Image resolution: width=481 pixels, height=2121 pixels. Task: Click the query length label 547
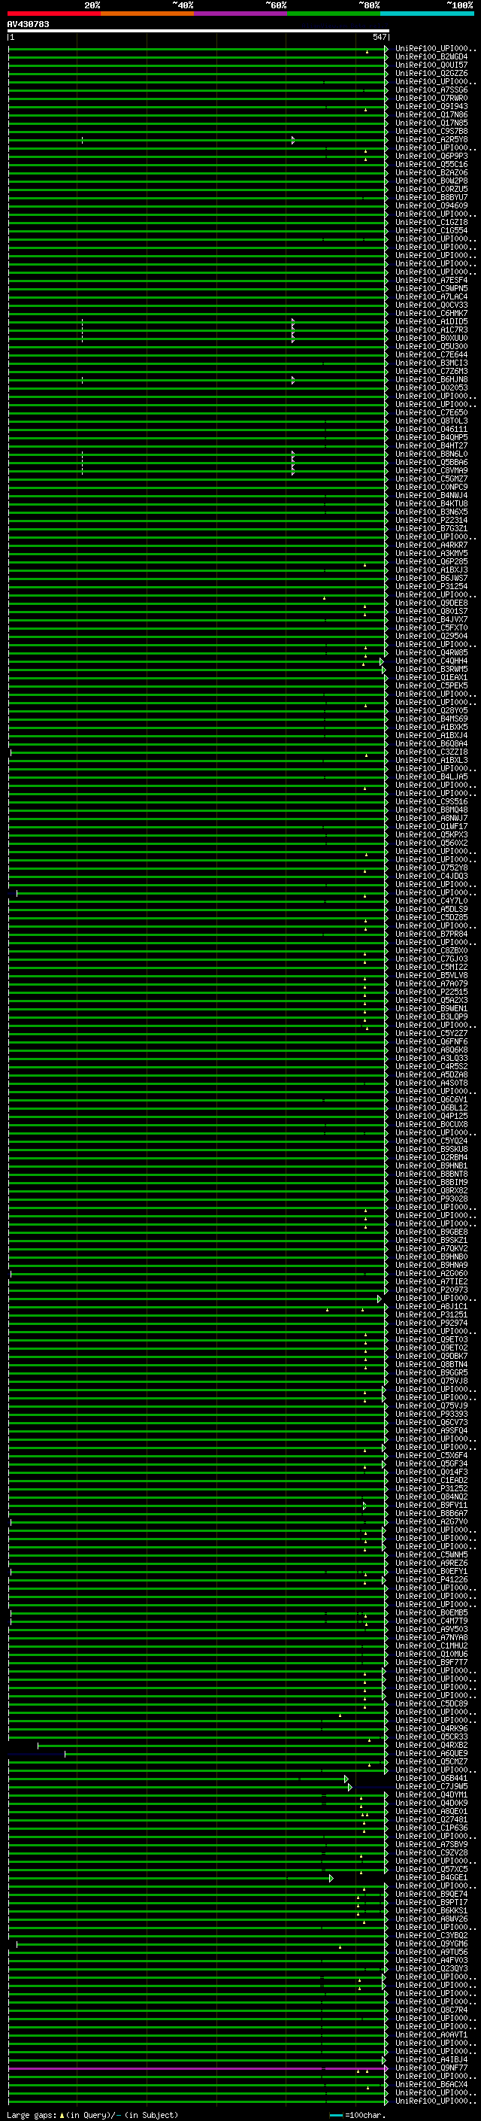[x=379, y=37]
